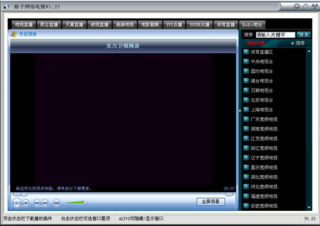Click the icon next to 江苏宽频电视
This screenshot has height=226, width=320.
(246, 138)
